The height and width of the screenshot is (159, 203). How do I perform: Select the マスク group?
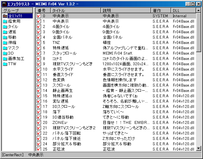click(13, 48)
